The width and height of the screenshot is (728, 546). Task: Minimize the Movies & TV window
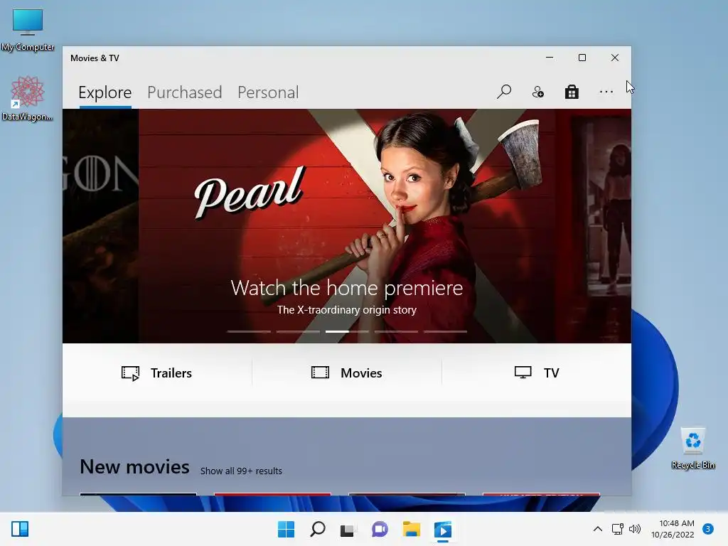pos(550,58)
